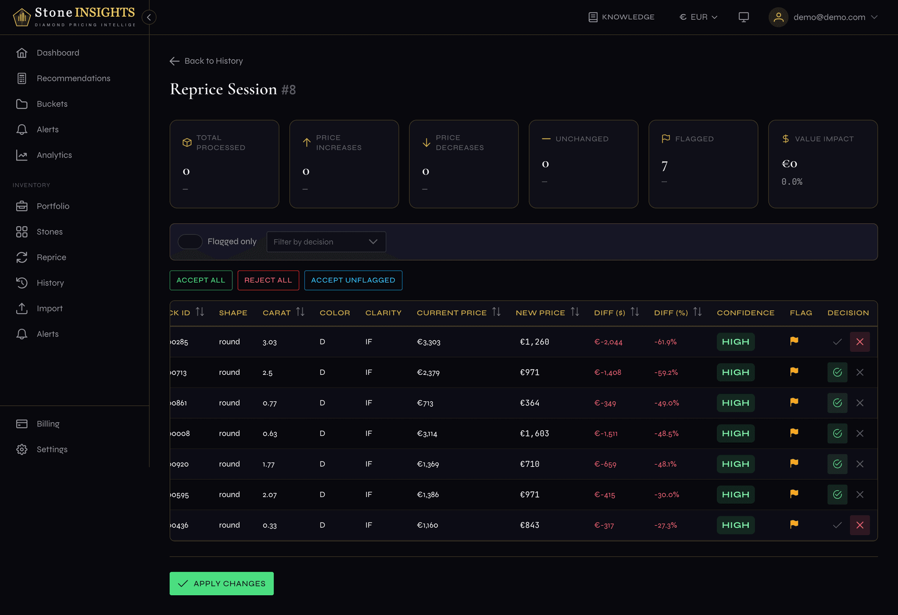Toggle the Flagged only switch

pyautogui.click(x=190, y=242)
